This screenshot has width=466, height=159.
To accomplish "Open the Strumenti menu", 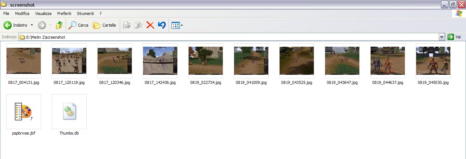I will [x=85, y=13].
